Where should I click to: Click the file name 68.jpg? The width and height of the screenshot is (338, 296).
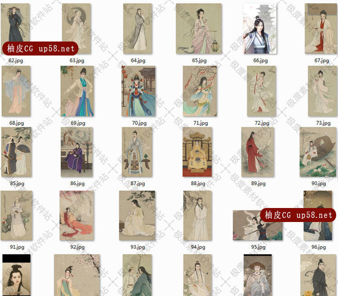pyautogui.click(x=17, y=123)
